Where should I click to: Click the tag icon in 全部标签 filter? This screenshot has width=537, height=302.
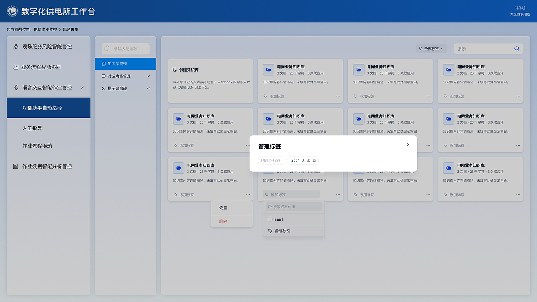[421, 49]
